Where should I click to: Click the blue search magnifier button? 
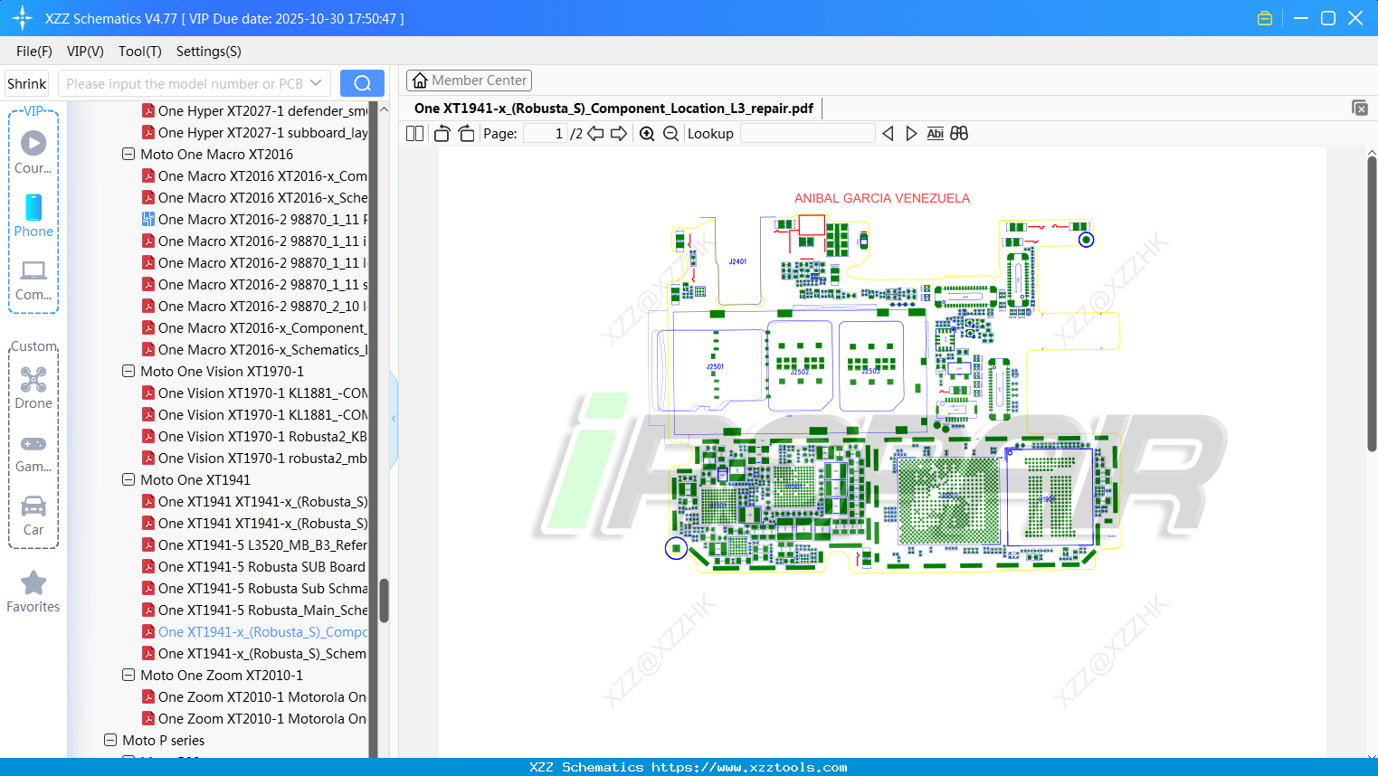click(x=362, y=82)
